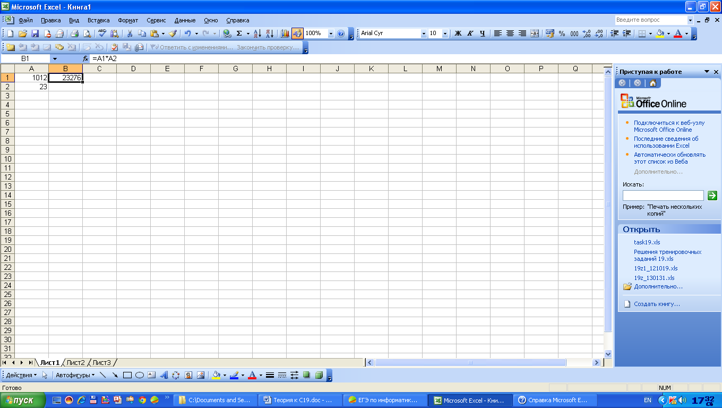Image resolution: width=722 pixels, height=408 pixels.
Task: Save the workbook with the diskette icon
Action: [x=35, y=33]
